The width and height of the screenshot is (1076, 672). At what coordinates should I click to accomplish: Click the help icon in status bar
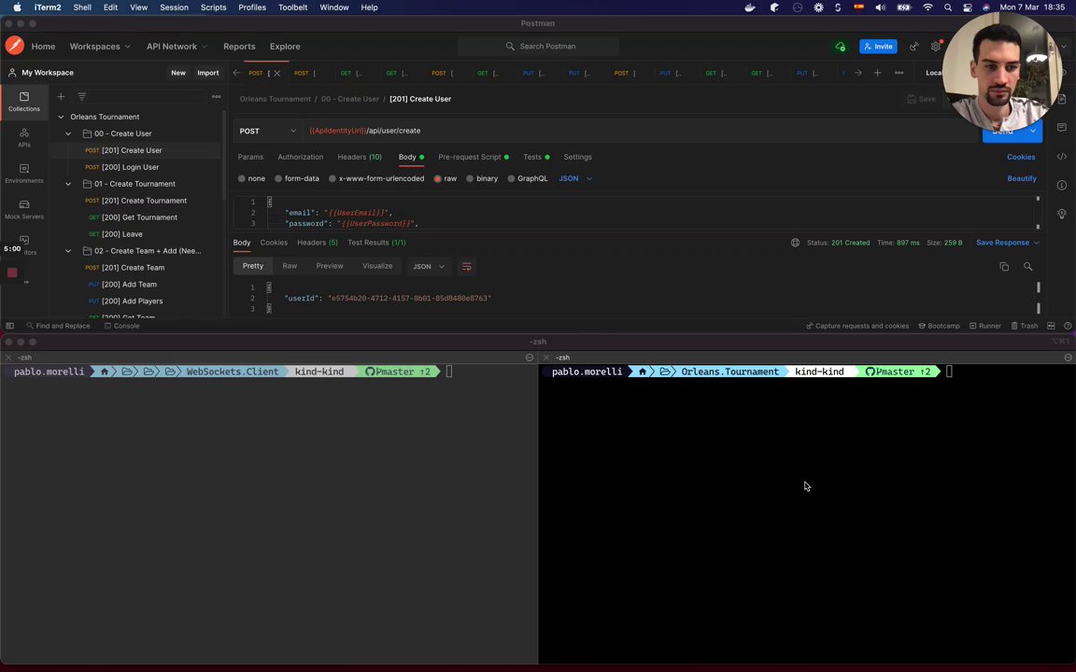[1068, 326]
